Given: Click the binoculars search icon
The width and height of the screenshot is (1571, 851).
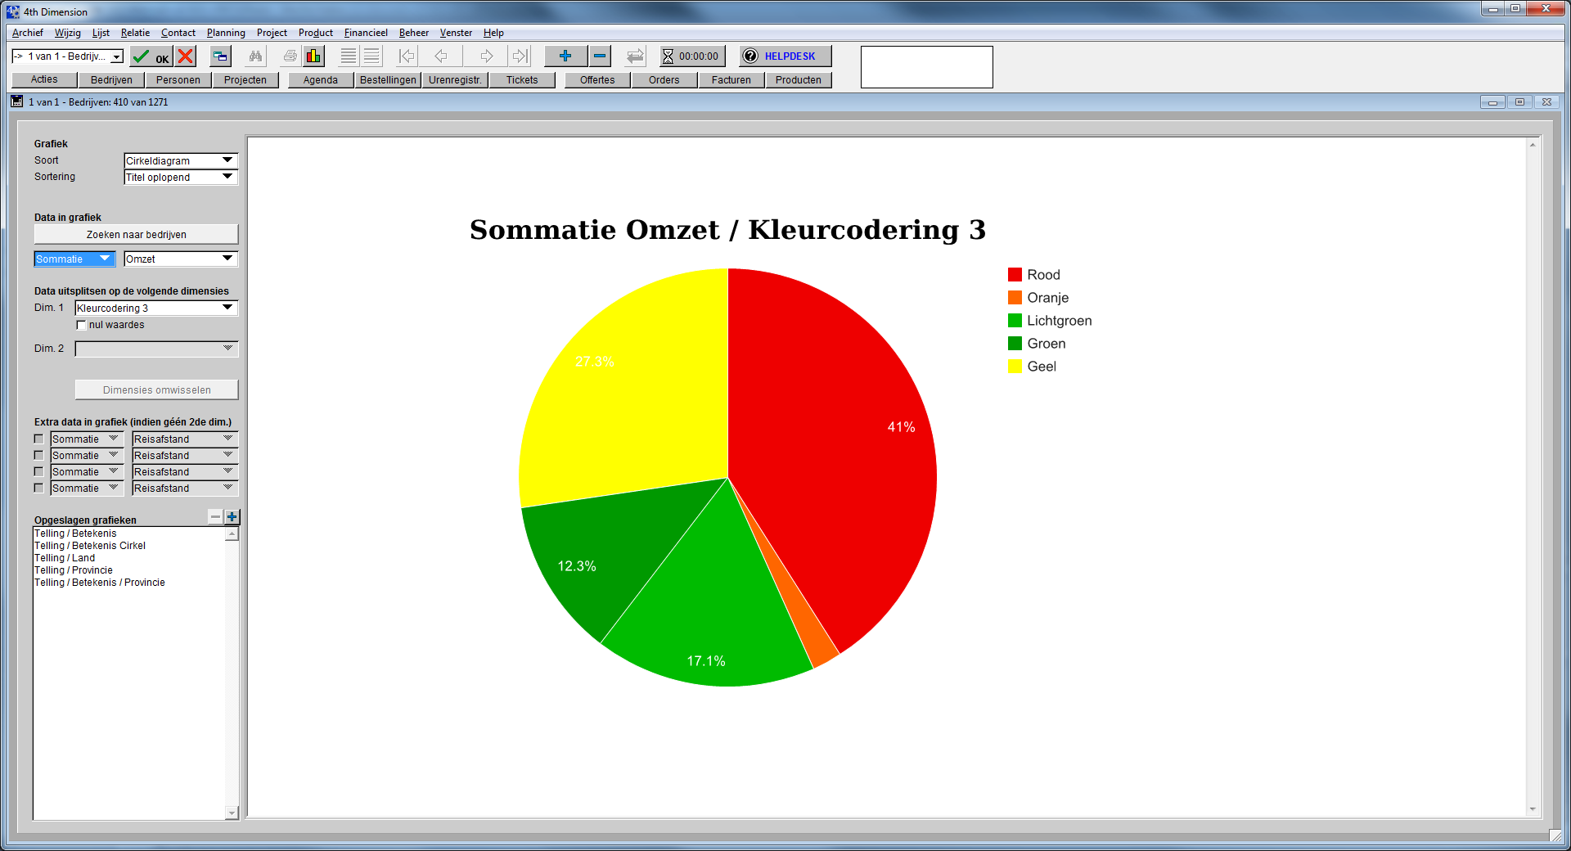Looking at the screenshot, I should point(256,56).
